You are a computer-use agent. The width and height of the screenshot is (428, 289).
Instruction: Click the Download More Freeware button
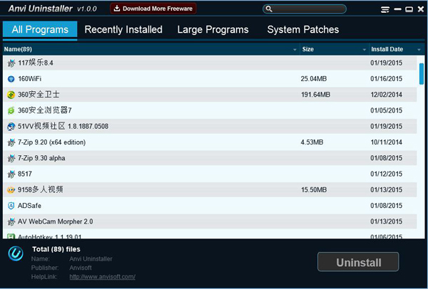click(x=153, y=9)
